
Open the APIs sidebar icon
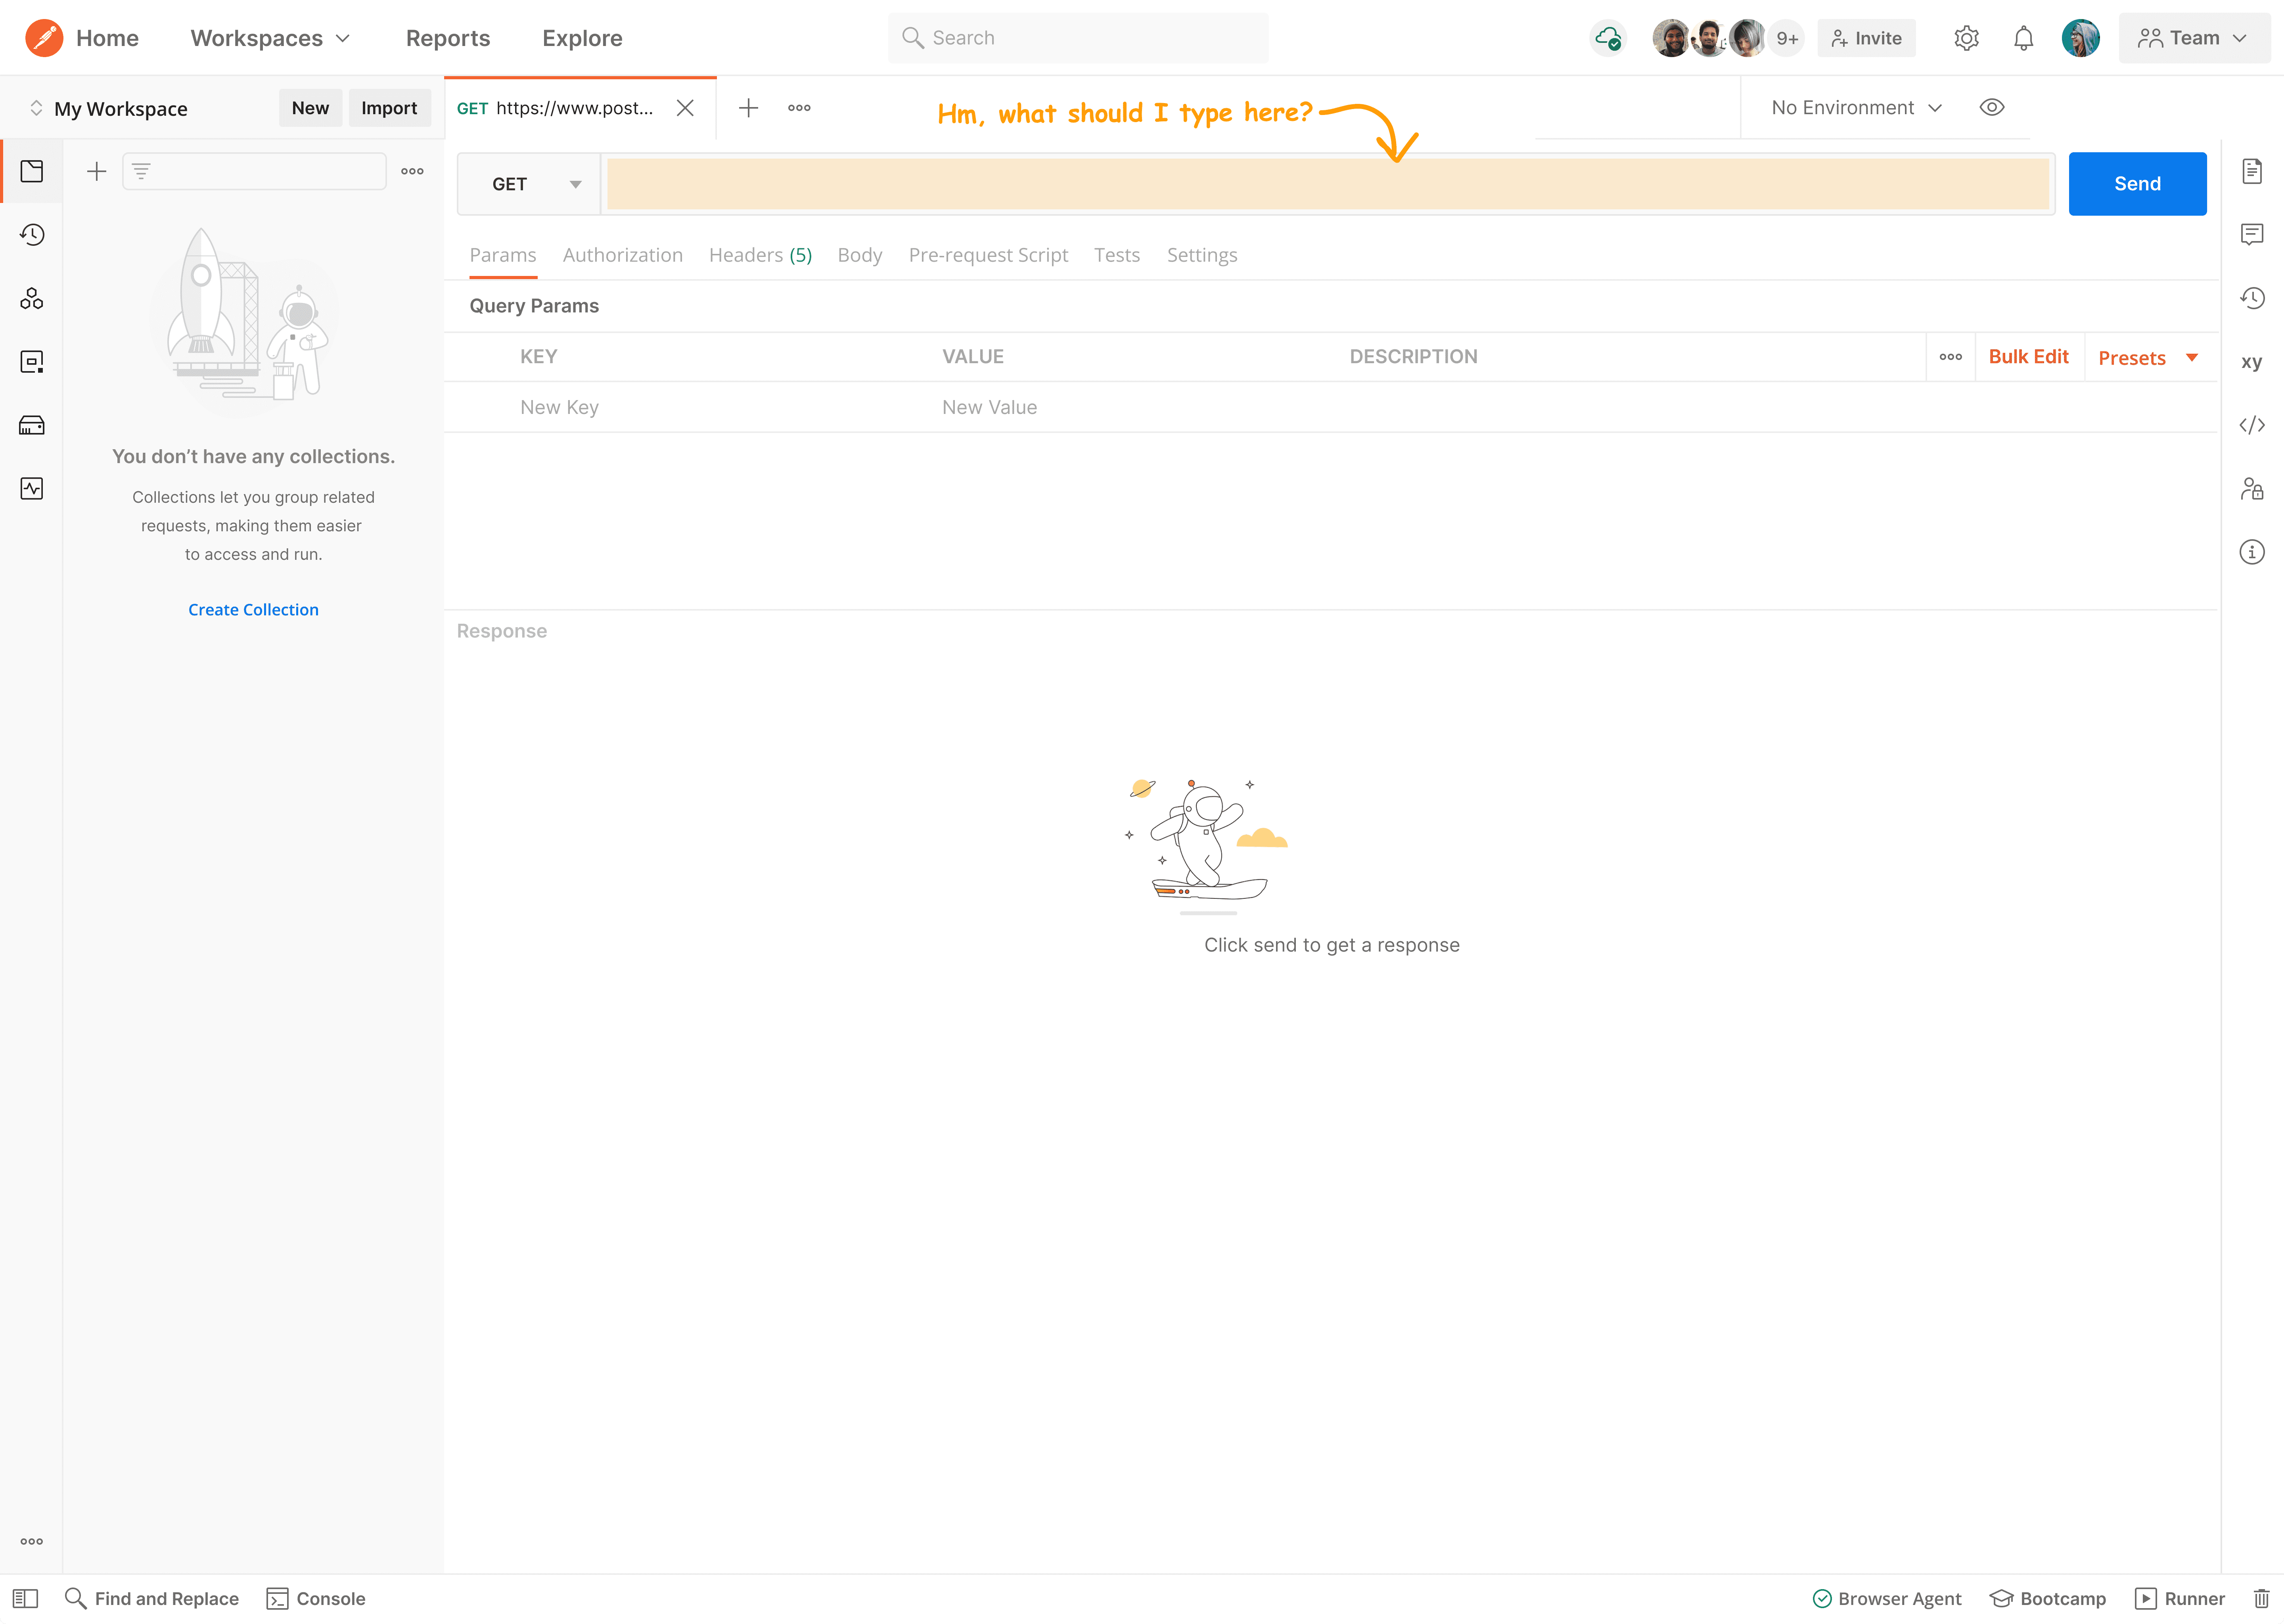click(32, 298)
